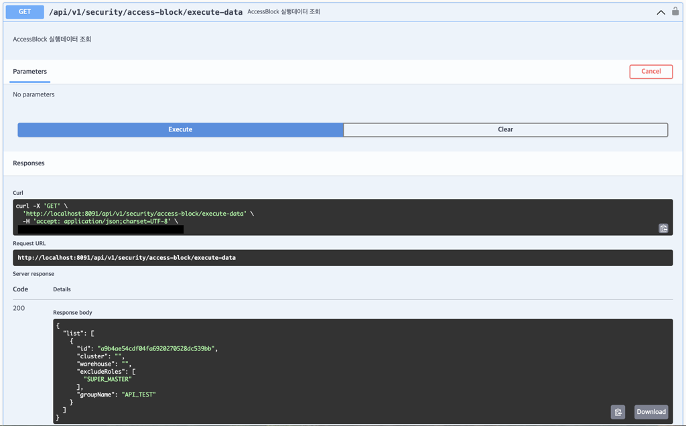Click the Request URL text box

point(342,258)
